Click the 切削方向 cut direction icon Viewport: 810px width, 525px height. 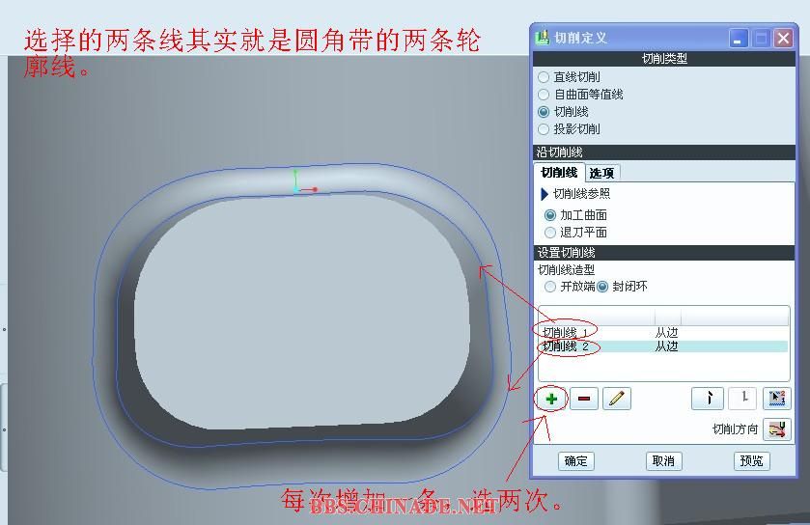coord(777,429)
